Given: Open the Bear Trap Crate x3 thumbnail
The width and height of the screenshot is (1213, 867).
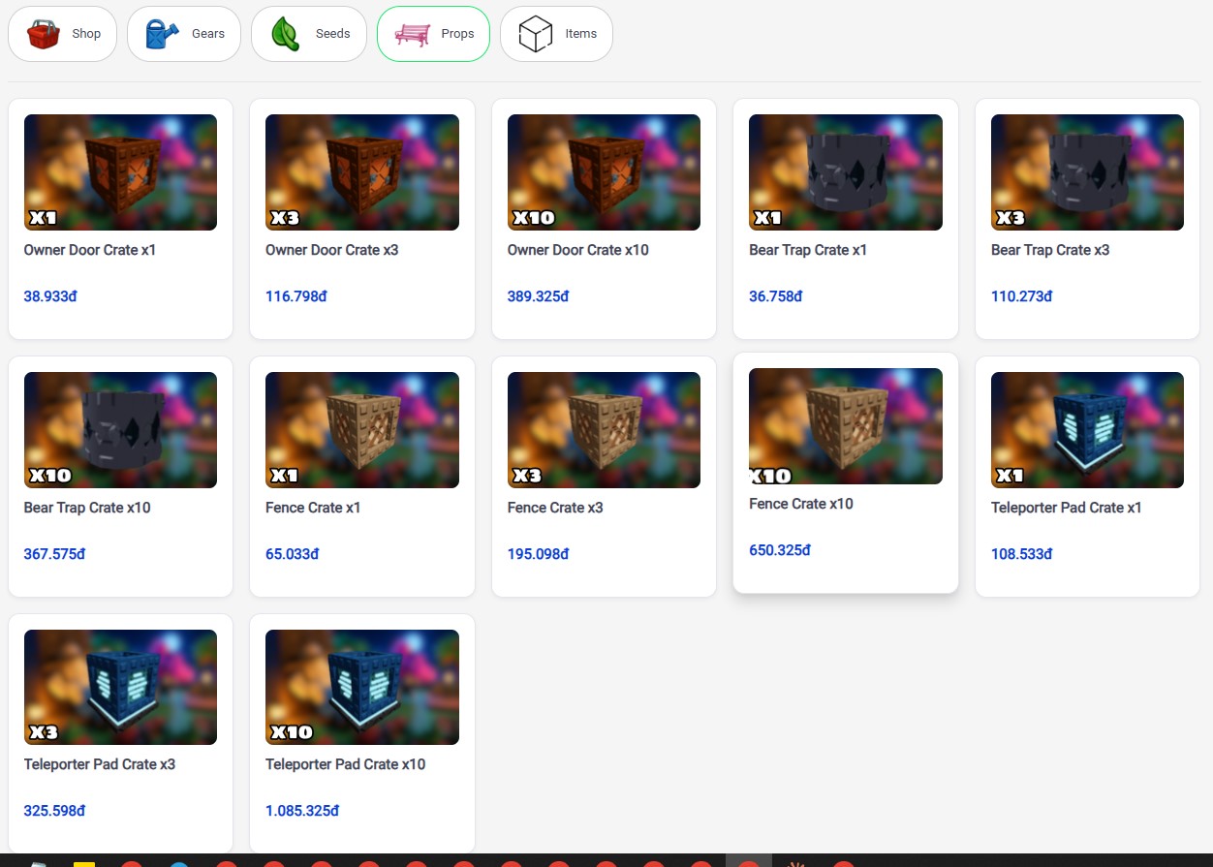Looking at the screenshot, I should [1087, 172].
